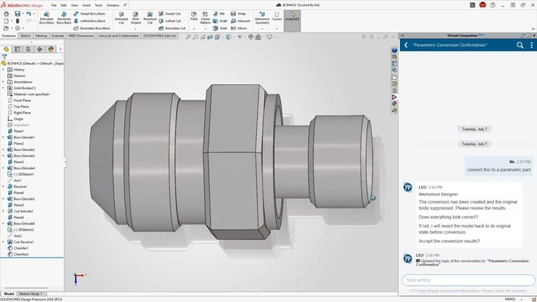Open the user profile avatar
Image resolution: width=537 pixels, height=302 pixels.
point(482,5)
